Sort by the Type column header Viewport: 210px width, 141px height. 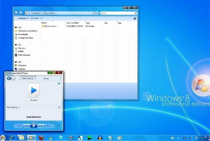[87, 23]
